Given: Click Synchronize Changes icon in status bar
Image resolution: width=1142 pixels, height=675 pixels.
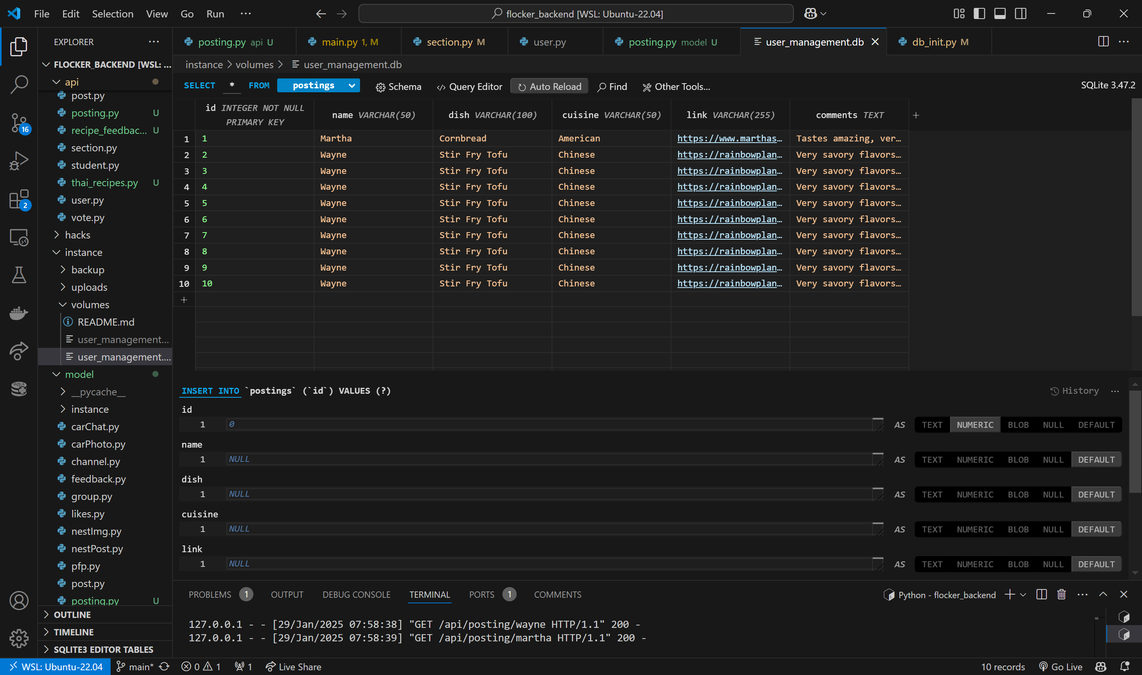Looking at the screenshot, I should click(x=164, y=667).
